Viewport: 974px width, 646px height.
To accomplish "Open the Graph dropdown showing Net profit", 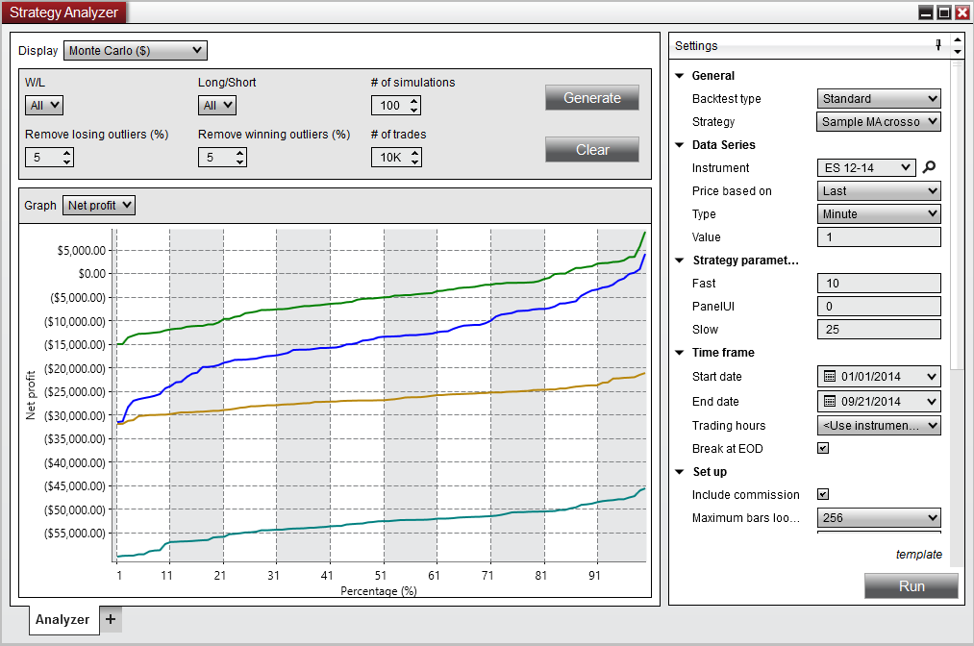I will (98, 205).
